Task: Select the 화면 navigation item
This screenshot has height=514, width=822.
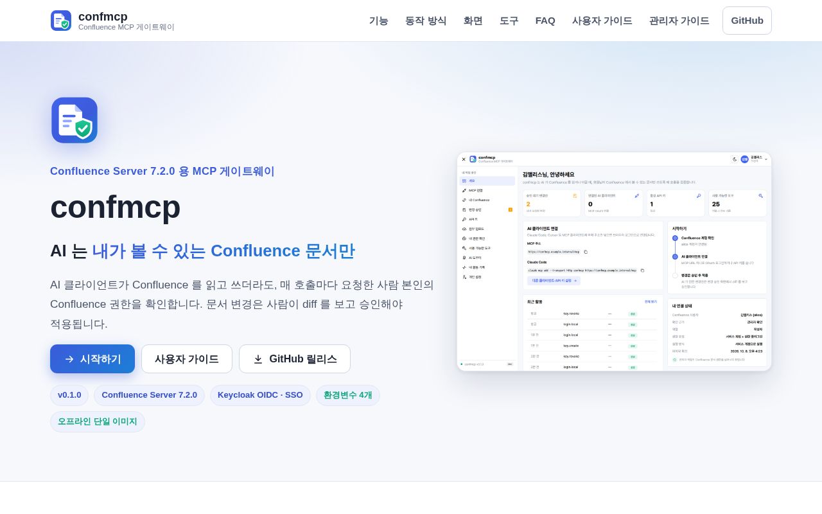Action: [473, 21]
